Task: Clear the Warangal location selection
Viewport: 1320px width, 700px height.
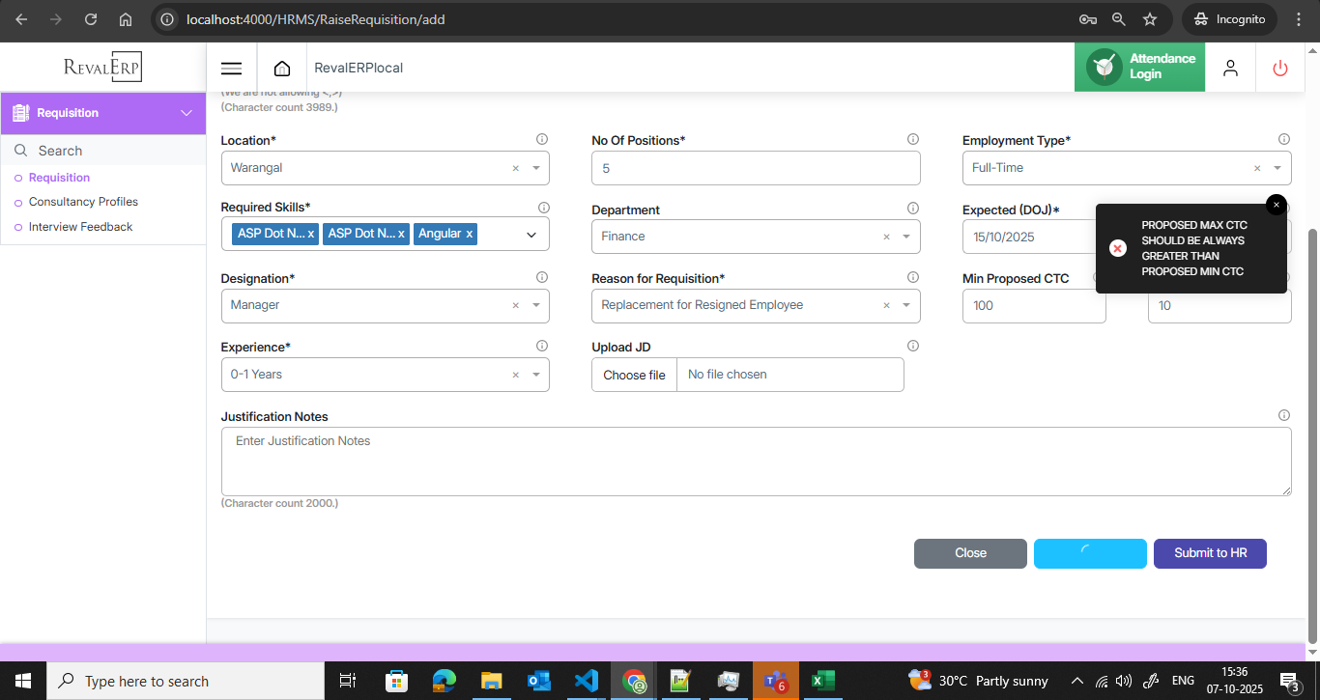Action: (515, 168)
